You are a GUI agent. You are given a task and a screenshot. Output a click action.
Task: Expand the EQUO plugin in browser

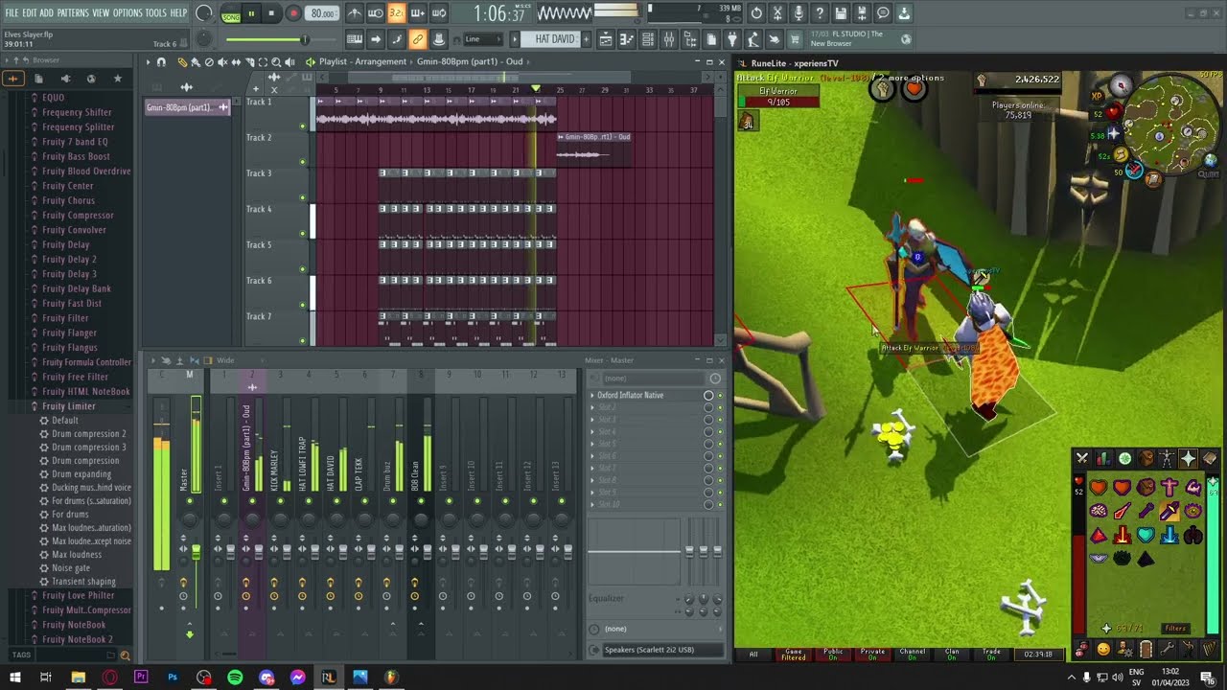pos(53,98)
